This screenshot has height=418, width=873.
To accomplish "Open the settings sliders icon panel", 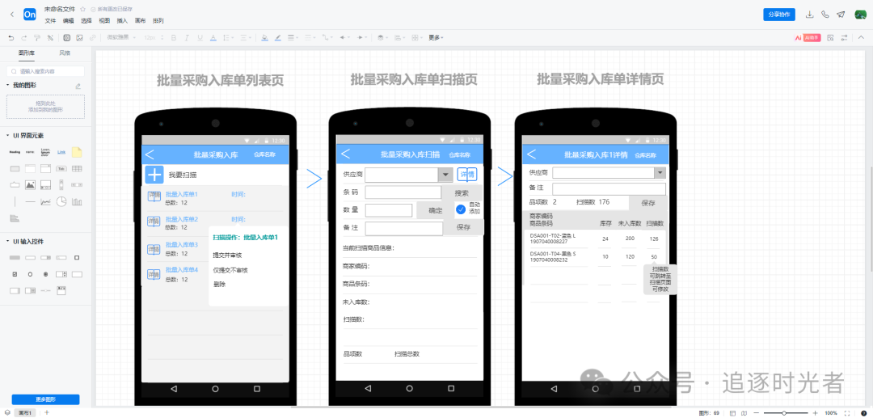I will [845, 38].
